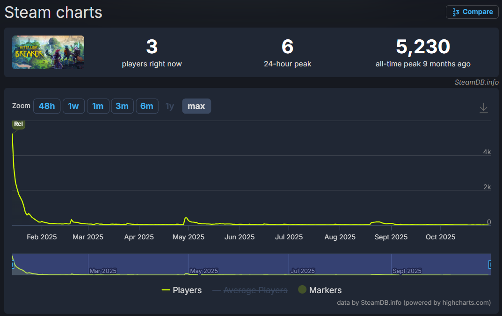Open the chart download export icon

pyautogui.click(x=483, y=108)
